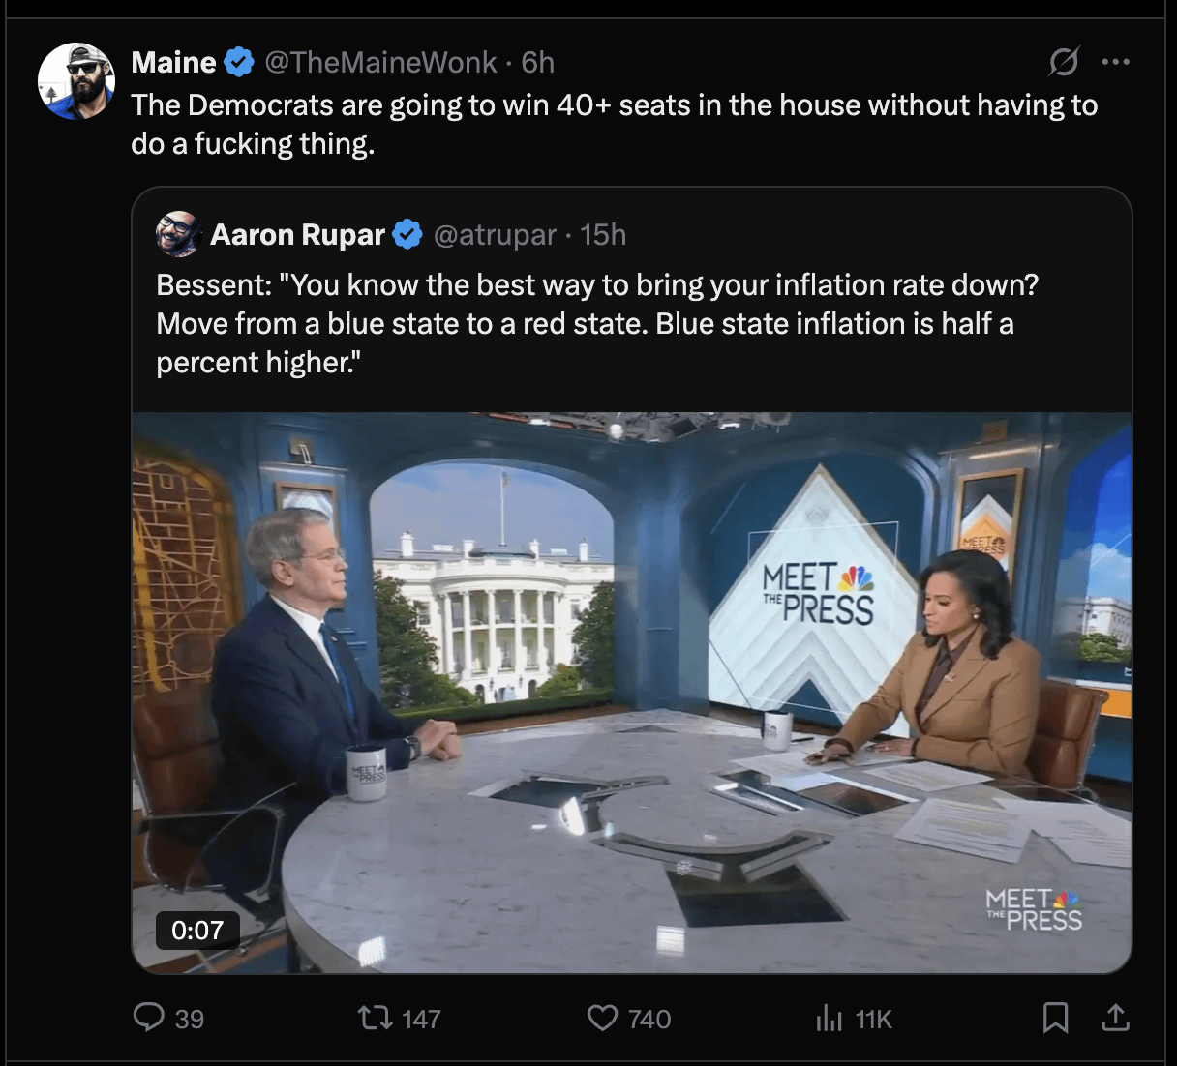Open the @TheMaineWonk handle link

[x=380, y=63]
